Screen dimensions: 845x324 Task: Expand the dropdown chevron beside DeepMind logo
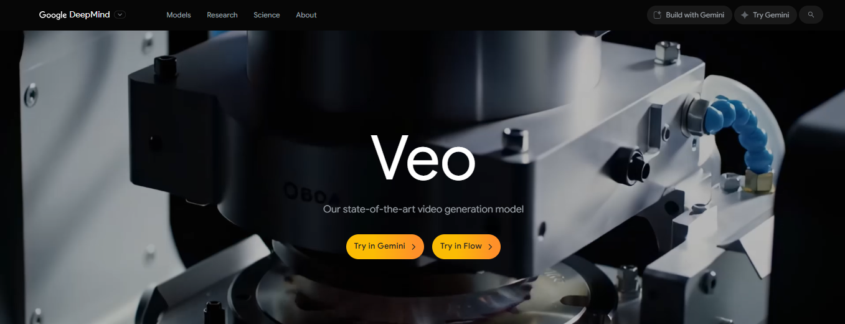point(120,15)
